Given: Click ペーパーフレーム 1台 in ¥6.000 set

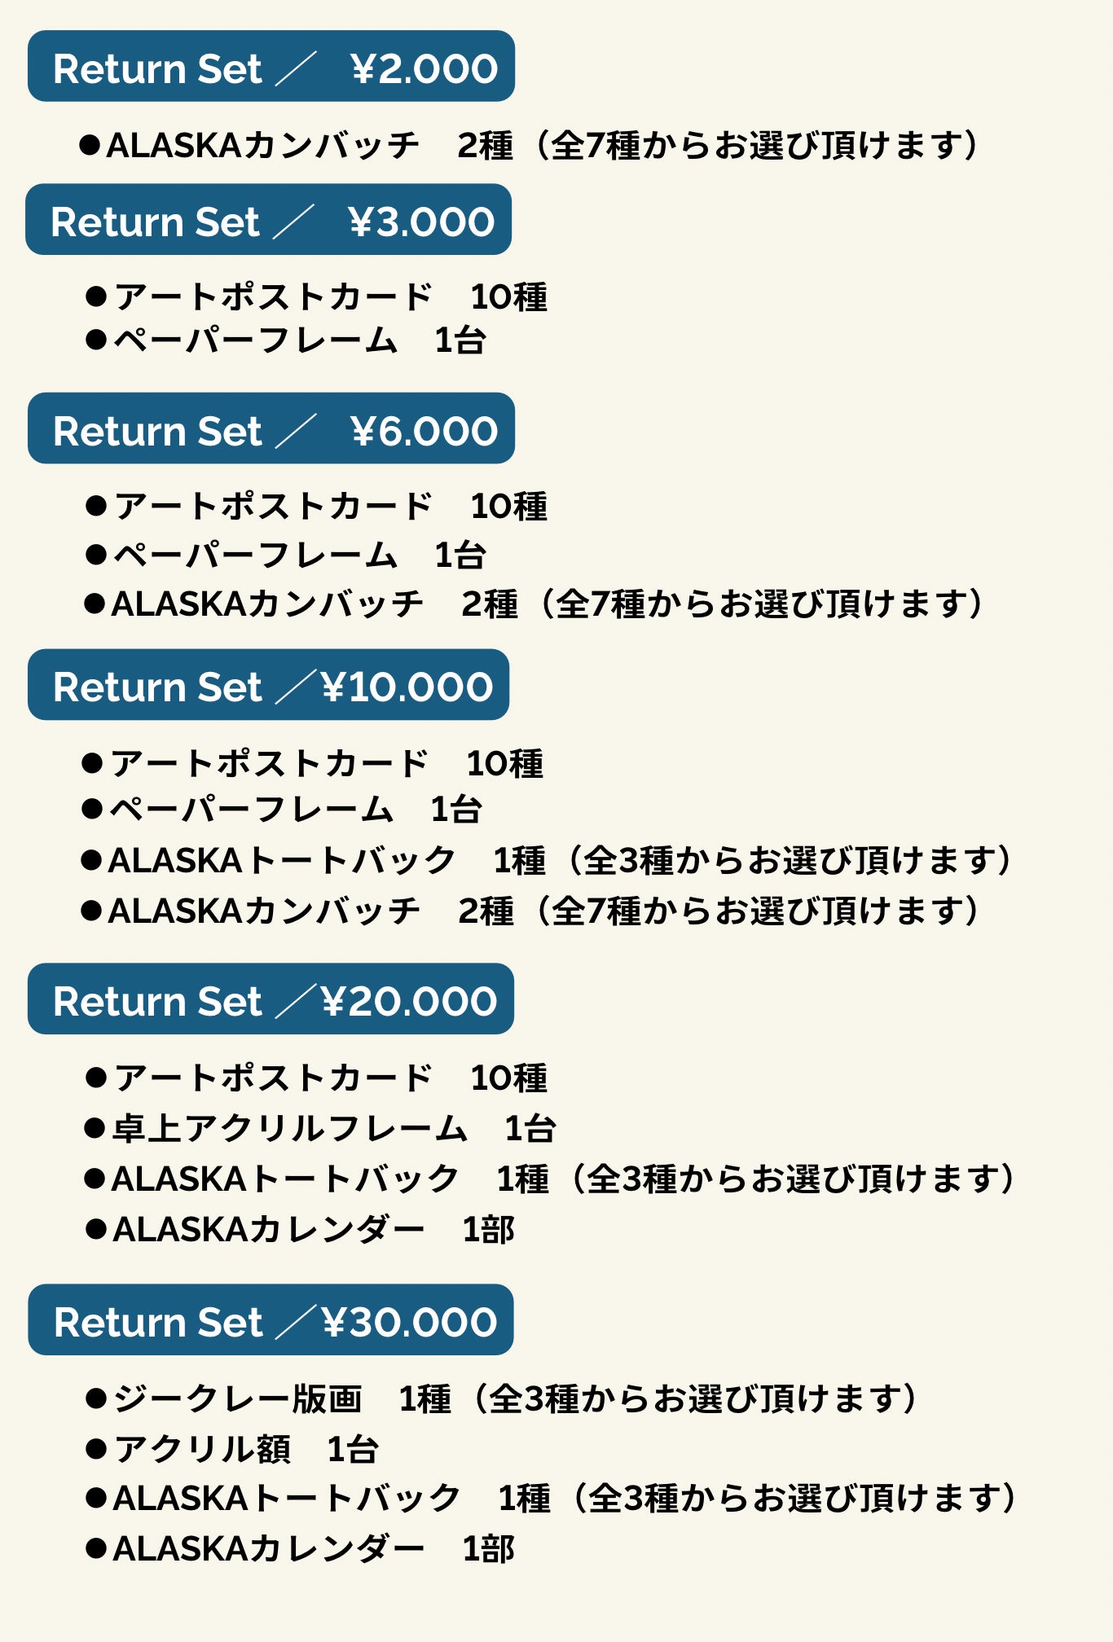Looking at the screenshot, I should point(287,555).
